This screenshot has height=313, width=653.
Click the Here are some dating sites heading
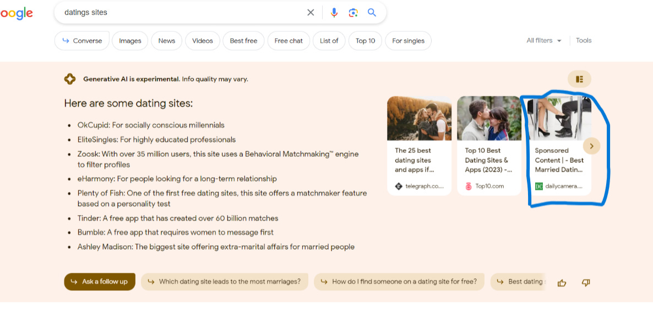point(128,103)
